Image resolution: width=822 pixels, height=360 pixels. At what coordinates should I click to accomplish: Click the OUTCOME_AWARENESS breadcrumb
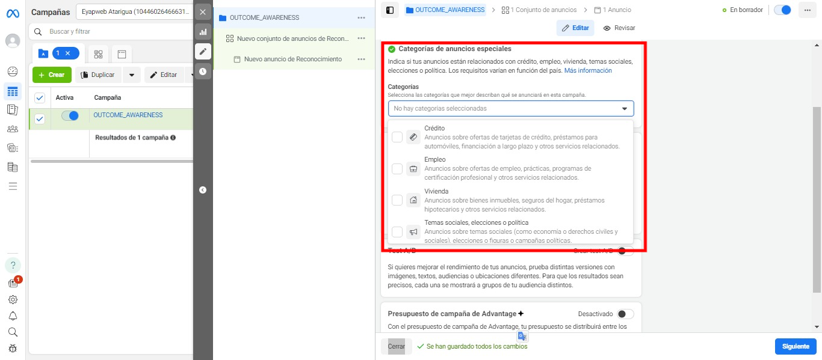[x=445, y=10]
